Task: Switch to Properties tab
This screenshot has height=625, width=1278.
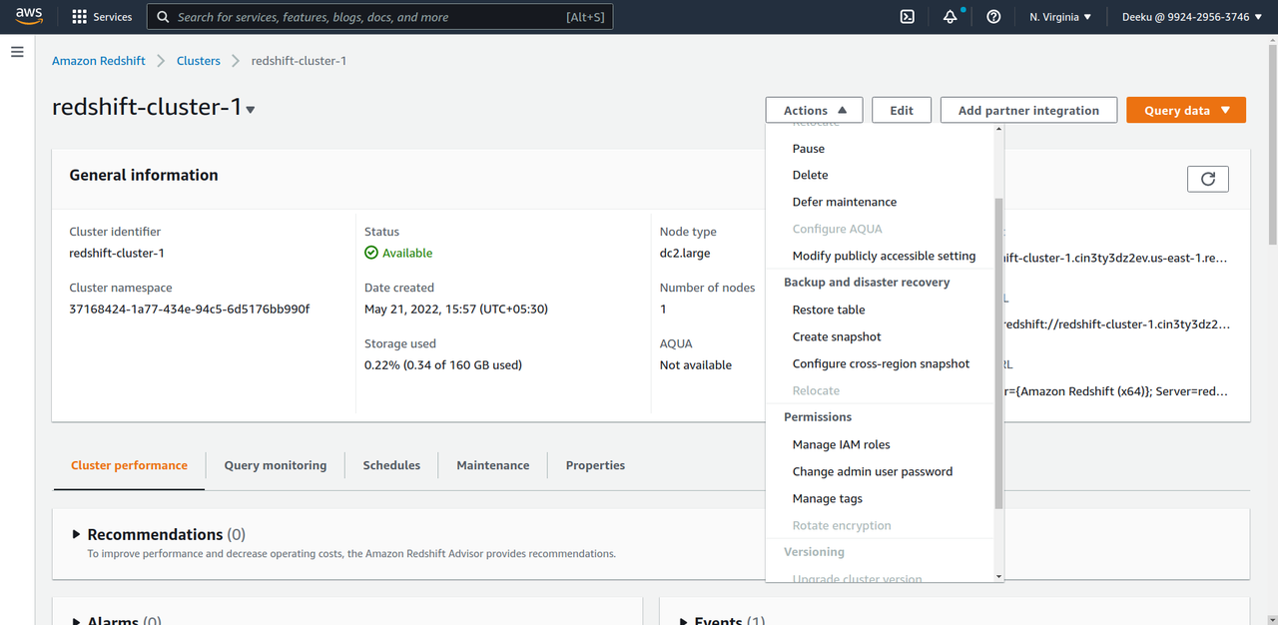Action: click(x=595, y=465)
